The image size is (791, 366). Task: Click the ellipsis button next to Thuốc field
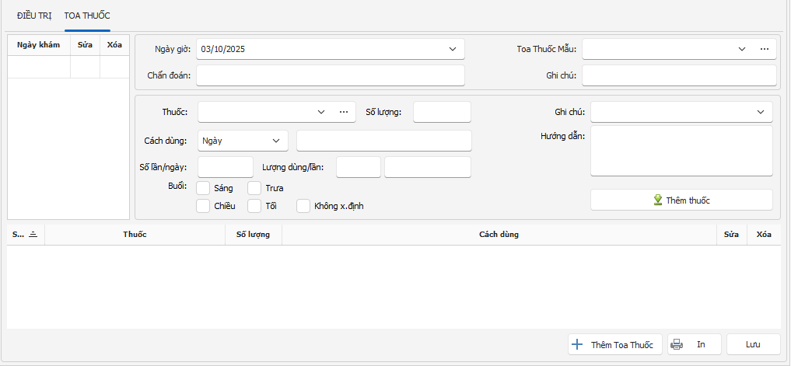(344, 112)
